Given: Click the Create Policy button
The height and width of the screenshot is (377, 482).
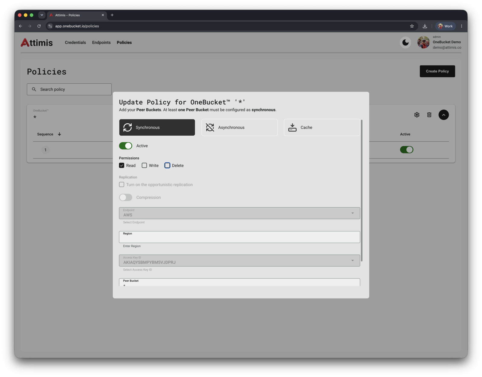Looking at the screenshot, I should click(437, 71).
